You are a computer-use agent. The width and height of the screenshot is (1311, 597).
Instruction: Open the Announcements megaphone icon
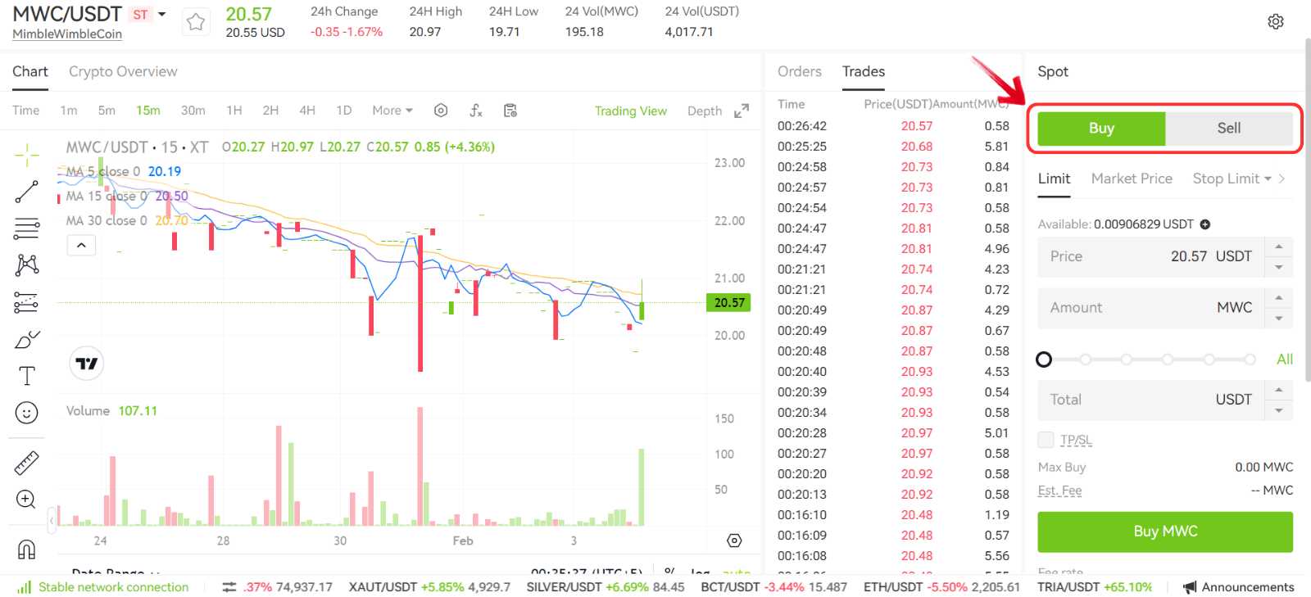(x=1190, y=587)
